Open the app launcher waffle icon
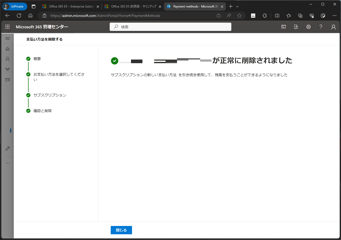 (x=8, y=27)
